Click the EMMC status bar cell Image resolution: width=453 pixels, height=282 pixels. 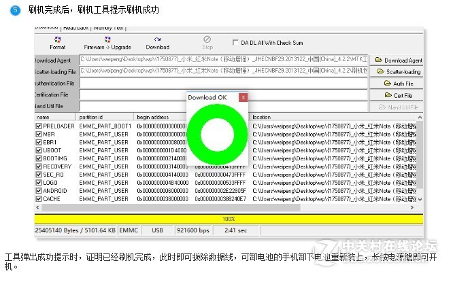(x=129, y=230)
